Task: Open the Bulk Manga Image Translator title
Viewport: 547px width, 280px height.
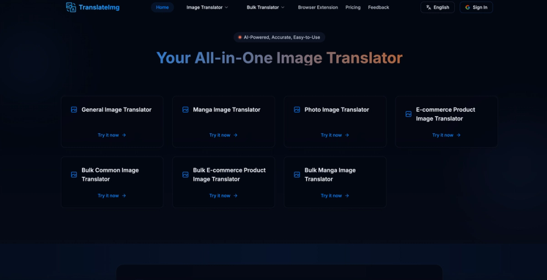Action: (330, 175)
